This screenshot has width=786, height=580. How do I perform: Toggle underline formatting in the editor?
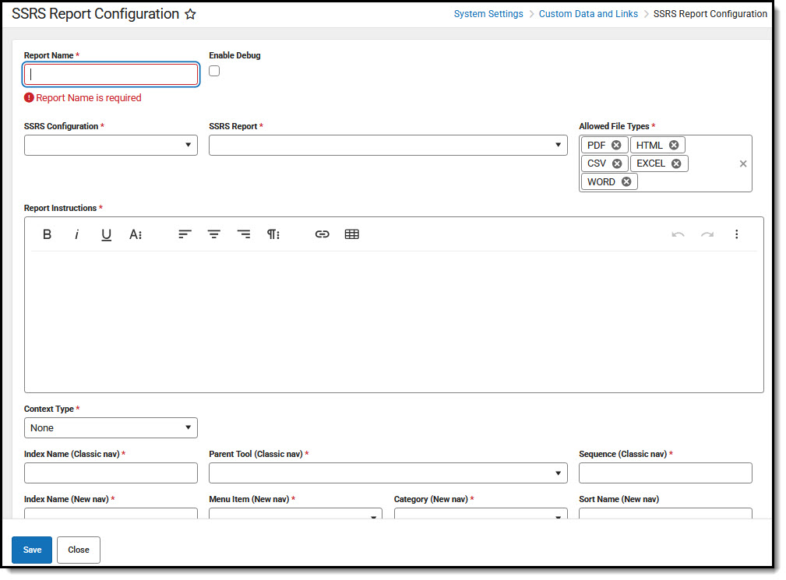[x=106, y=235]
